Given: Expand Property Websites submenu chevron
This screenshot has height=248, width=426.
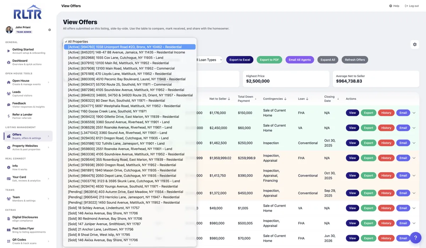Looking at the screenshot, I should coord(48,147).
